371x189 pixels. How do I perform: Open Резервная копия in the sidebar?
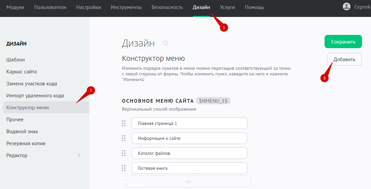[26, 143]
